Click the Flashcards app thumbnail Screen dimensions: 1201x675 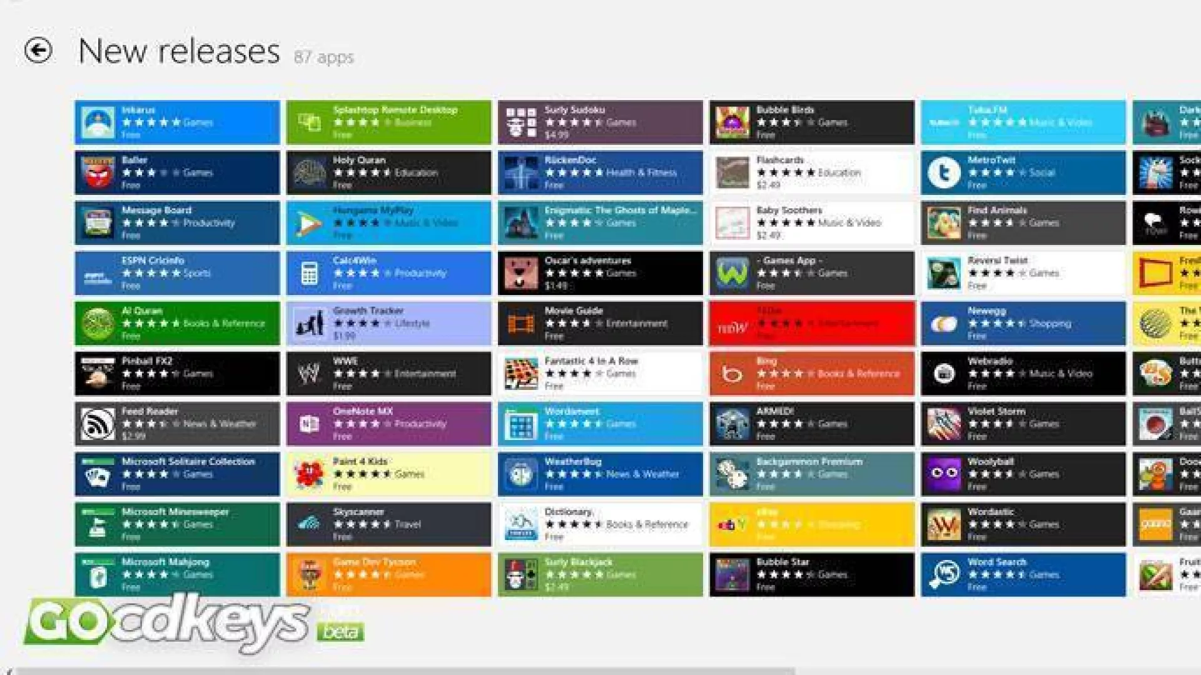[732, 172]
